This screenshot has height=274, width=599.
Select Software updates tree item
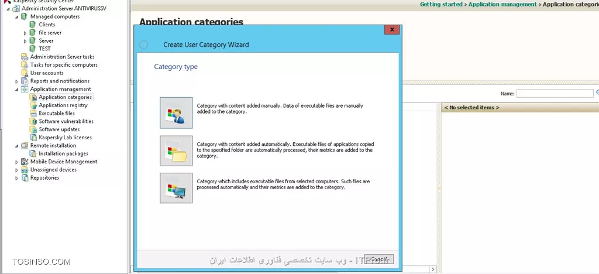[x=59, y=129]
